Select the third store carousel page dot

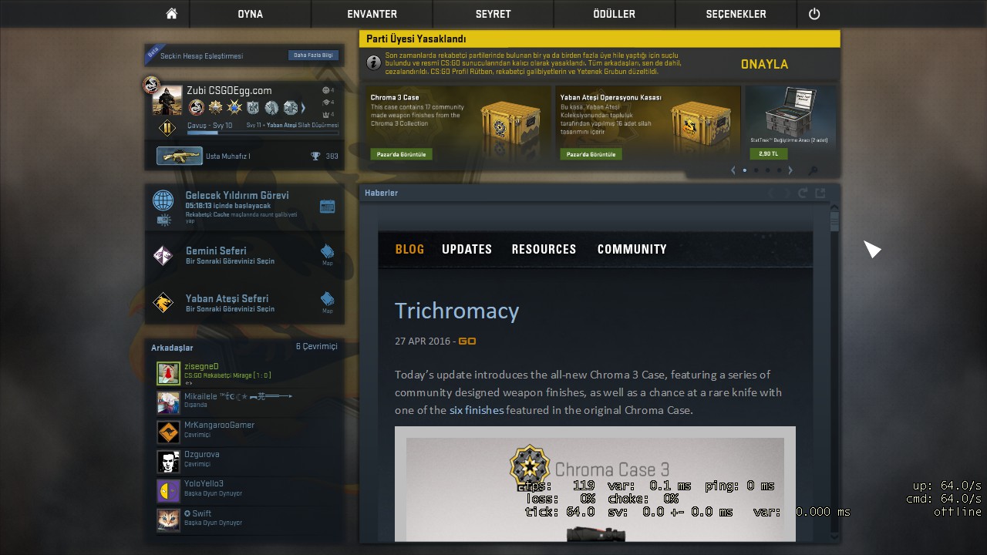[767, 170]
